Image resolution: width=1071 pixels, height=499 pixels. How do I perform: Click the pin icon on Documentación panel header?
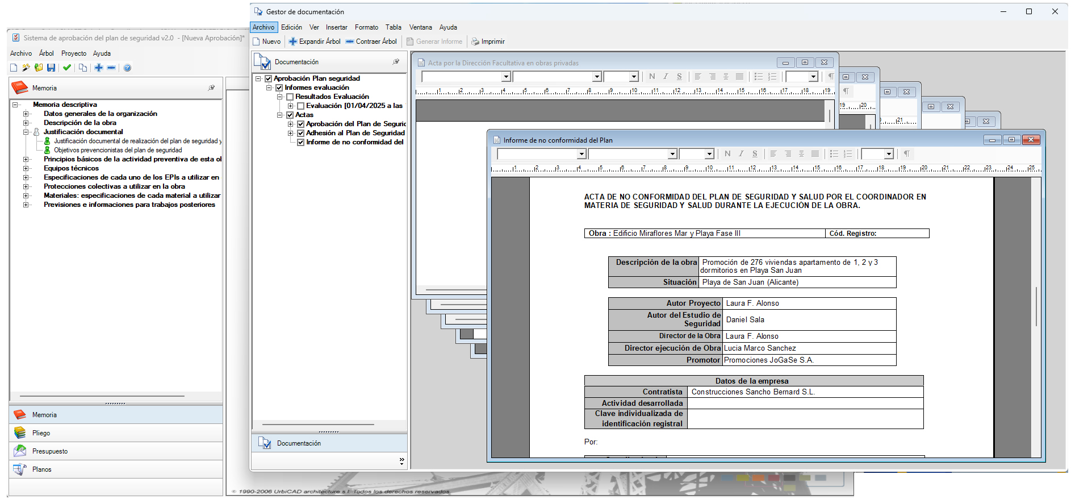point(396,61)
